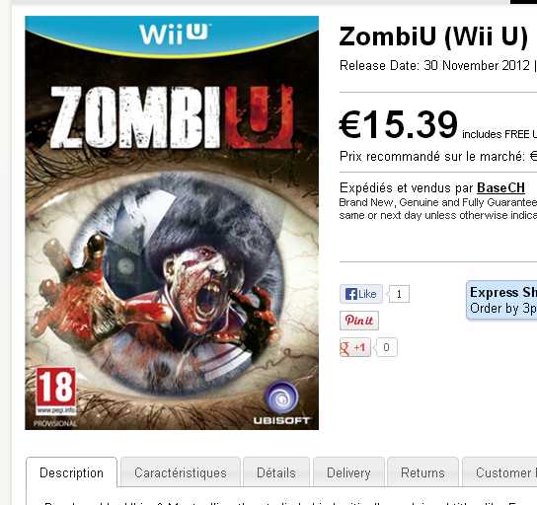Click the Google +1 count bubble
Screen dimensions: 537x505
click(x=386, y=347)
